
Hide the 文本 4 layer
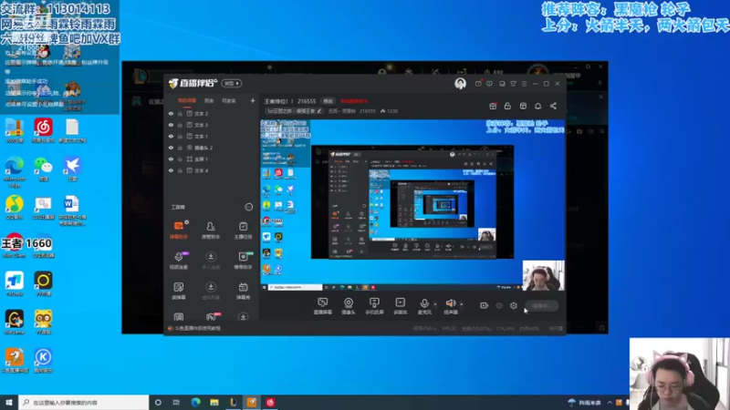point(171,170)
